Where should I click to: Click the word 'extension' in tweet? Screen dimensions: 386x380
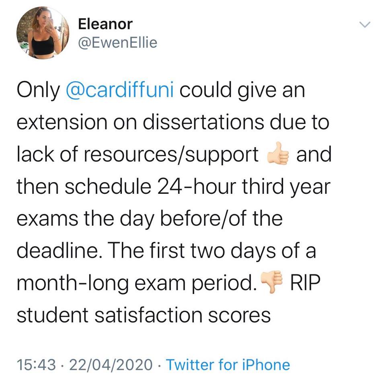62,122
